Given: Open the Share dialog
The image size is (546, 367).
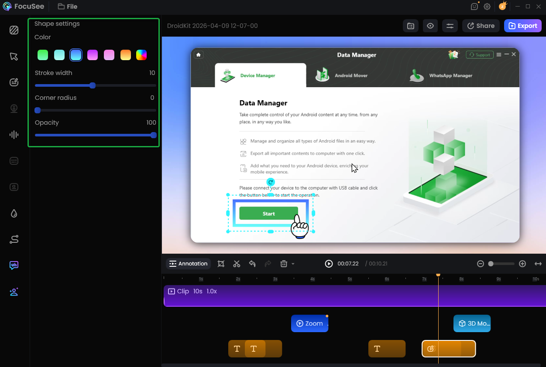Looking at the screenshot, I should (481, 26).
